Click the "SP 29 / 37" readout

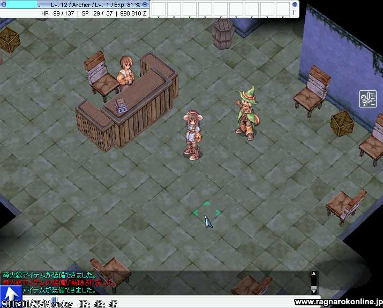(97, 13)
